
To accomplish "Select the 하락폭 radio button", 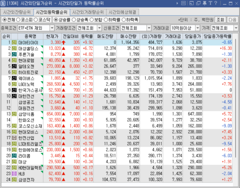I will [124, 19].
